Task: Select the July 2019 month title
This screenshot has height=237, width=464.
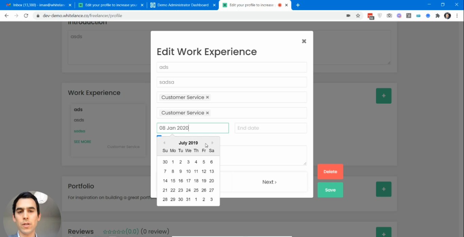Action: [x=188, y=143]
